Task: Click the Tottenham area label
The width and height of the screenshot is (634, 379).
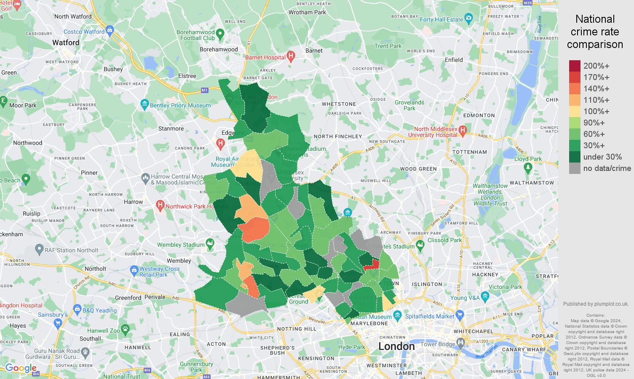Action: (470, 152)
